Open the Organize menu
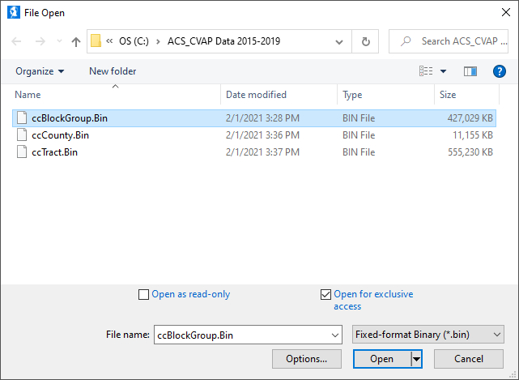 tap(40, 71)
